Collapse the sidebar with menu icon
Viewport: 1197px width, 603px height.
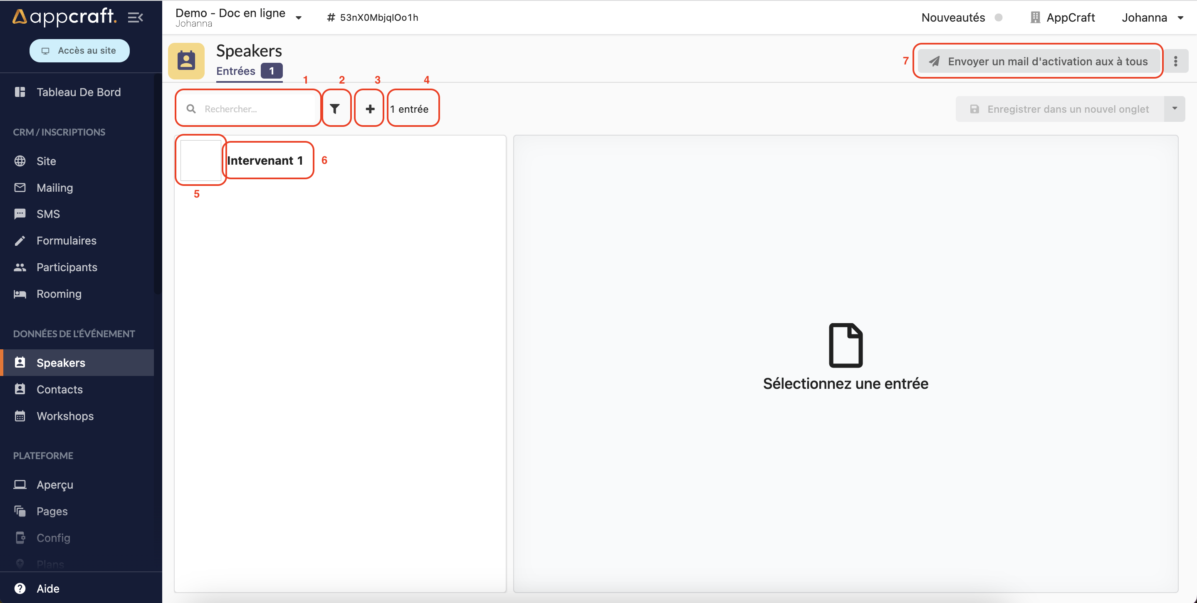tap(135, 17)
